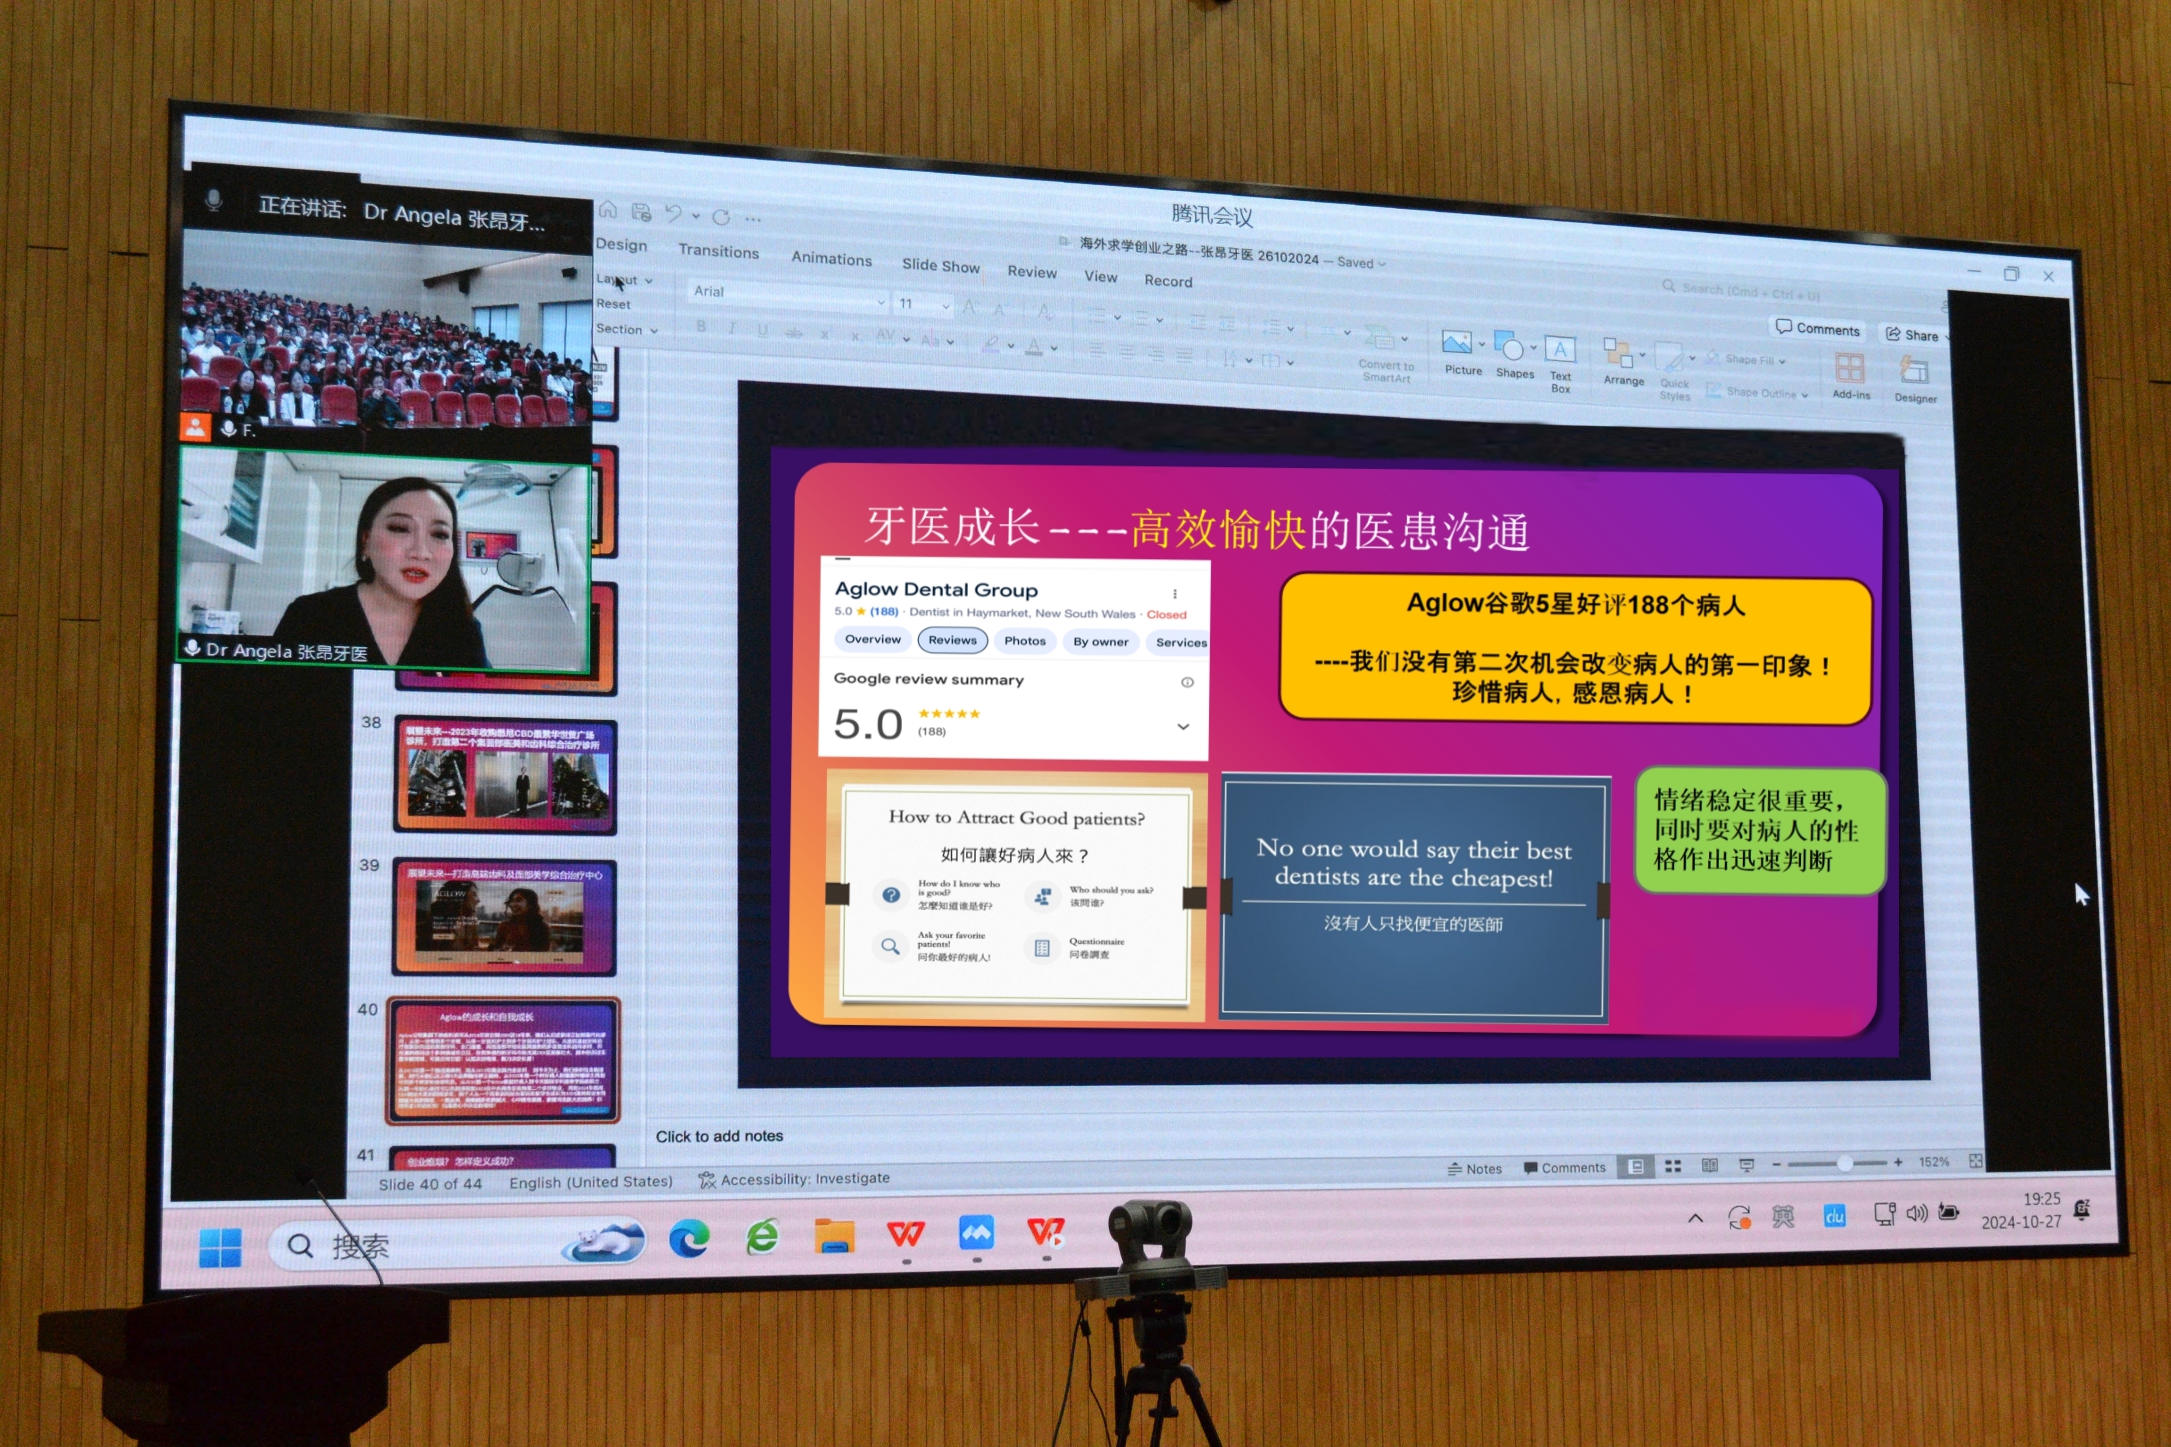Screen dimensions: 2171x1447
Task: Open the Record tab
Action: 1167,281
